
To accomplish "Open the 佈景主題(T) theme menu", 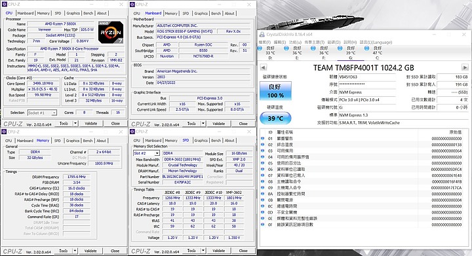I will point(314,43).
